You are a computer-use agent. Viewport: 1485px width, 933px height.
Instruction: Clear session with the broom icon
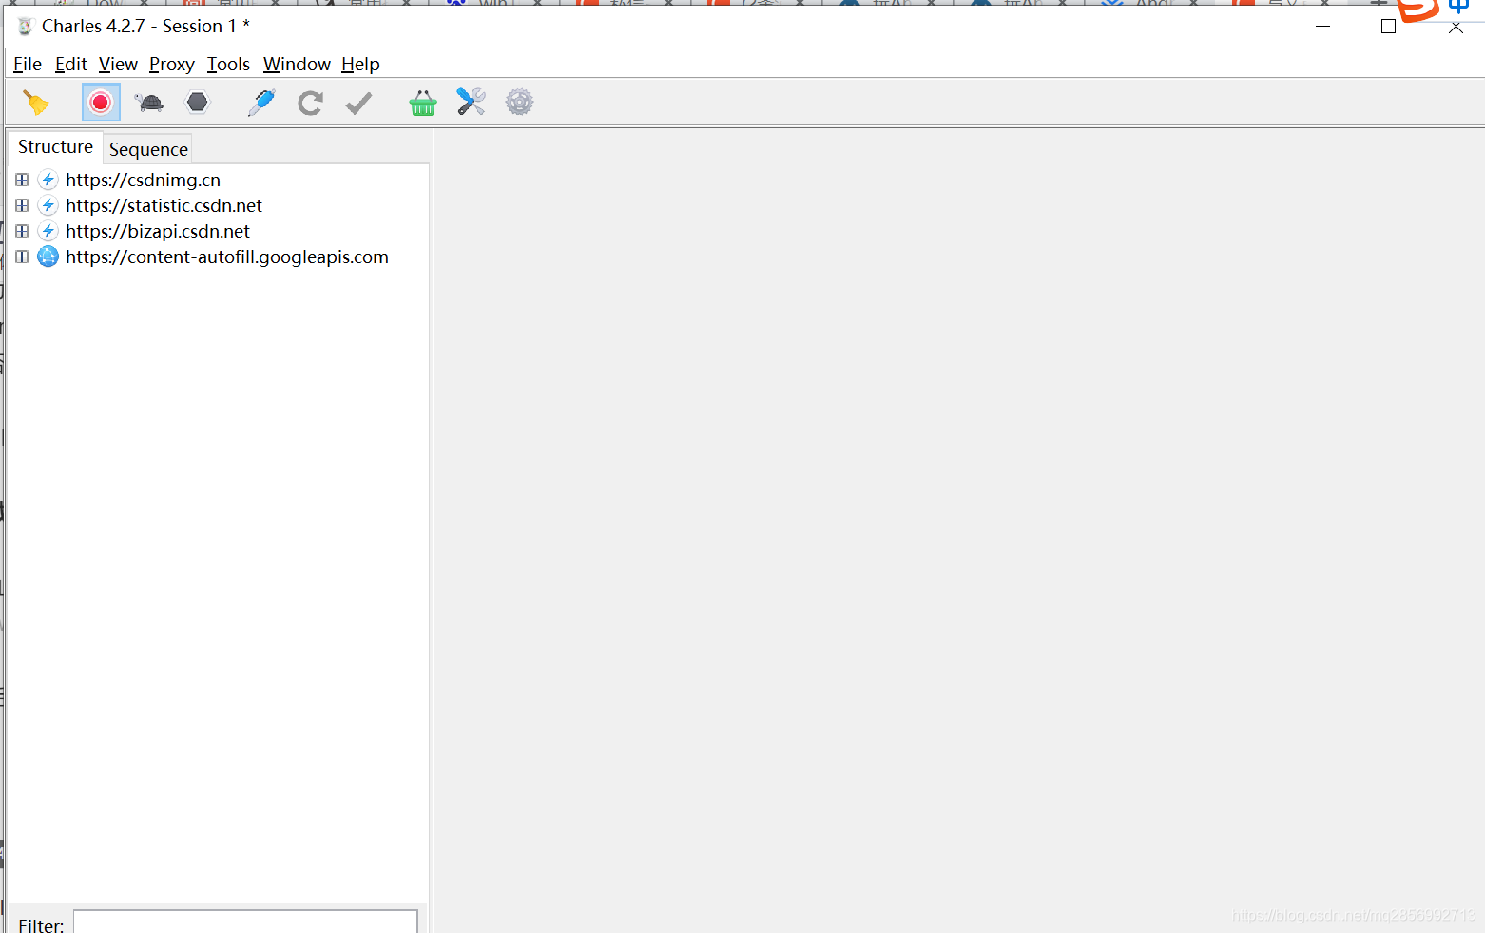(x=36, y=103)
